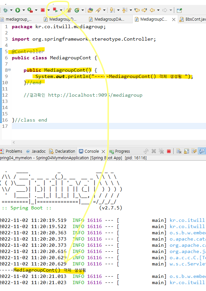206x291 pixels.
Task: Place cursor on empty line 17
Action: click(108, 126)
